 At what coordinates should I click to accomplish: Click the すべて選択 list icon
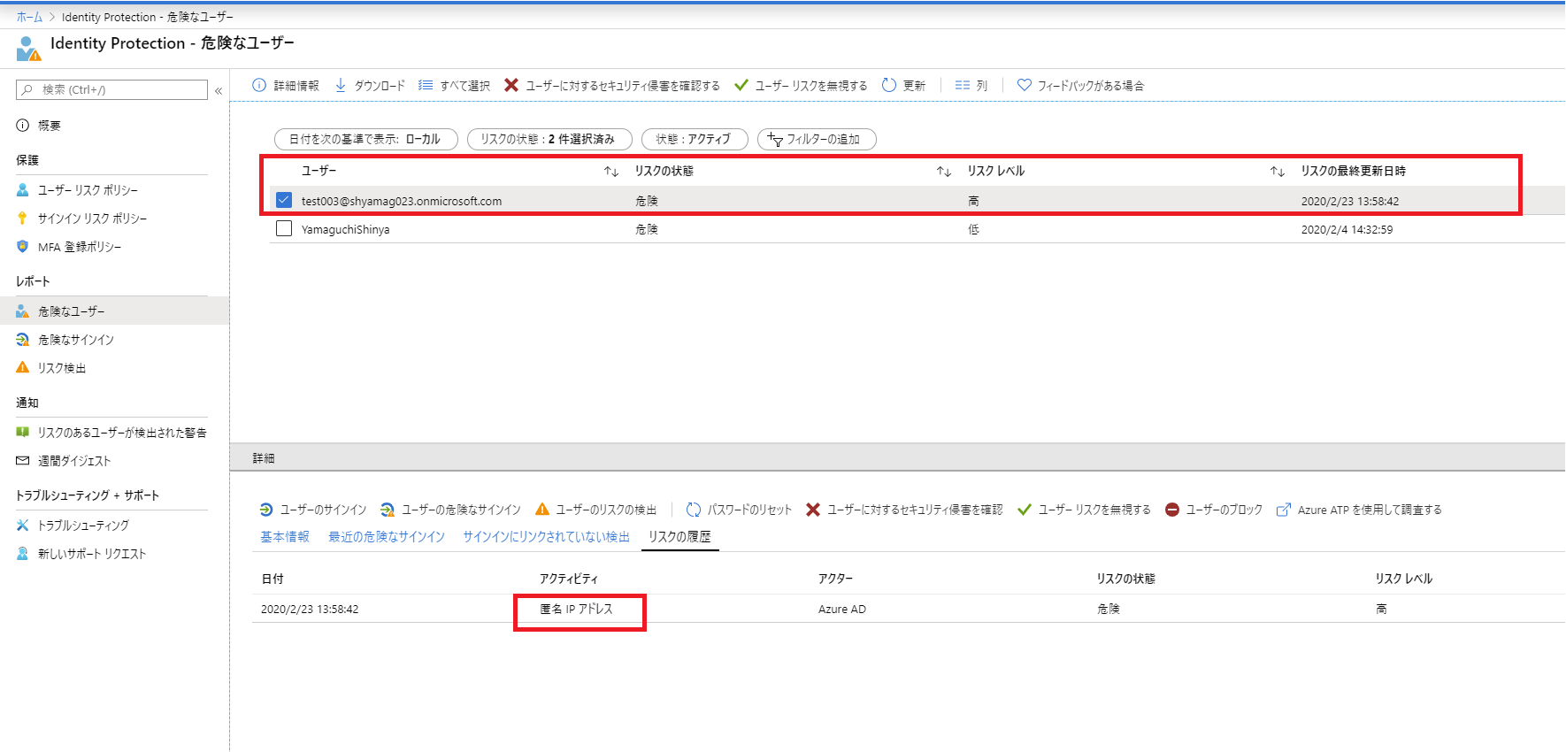point(426,86)
